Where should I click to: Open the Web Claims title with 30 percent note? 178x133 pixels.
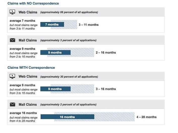tap(28, 76)
